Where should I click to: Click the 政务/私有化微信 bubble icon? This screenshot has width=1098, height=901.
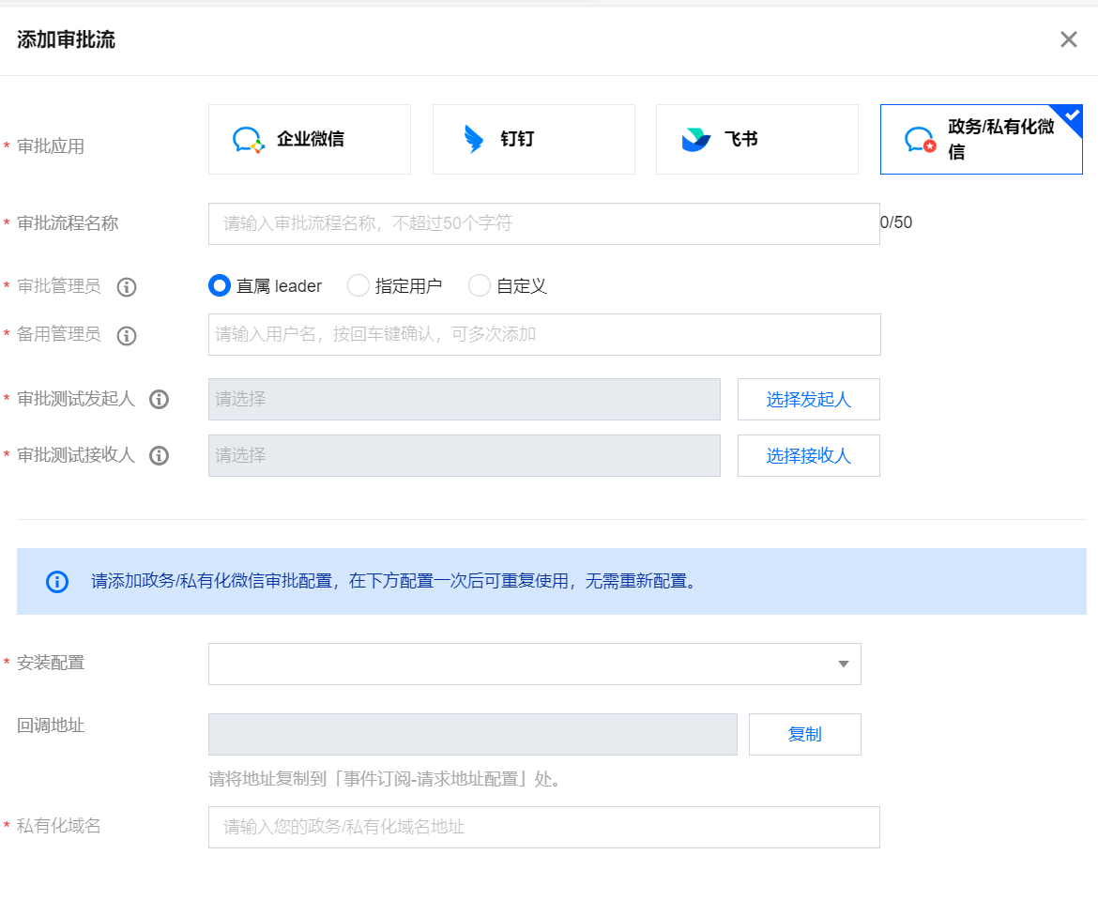(x=920, y=140)
